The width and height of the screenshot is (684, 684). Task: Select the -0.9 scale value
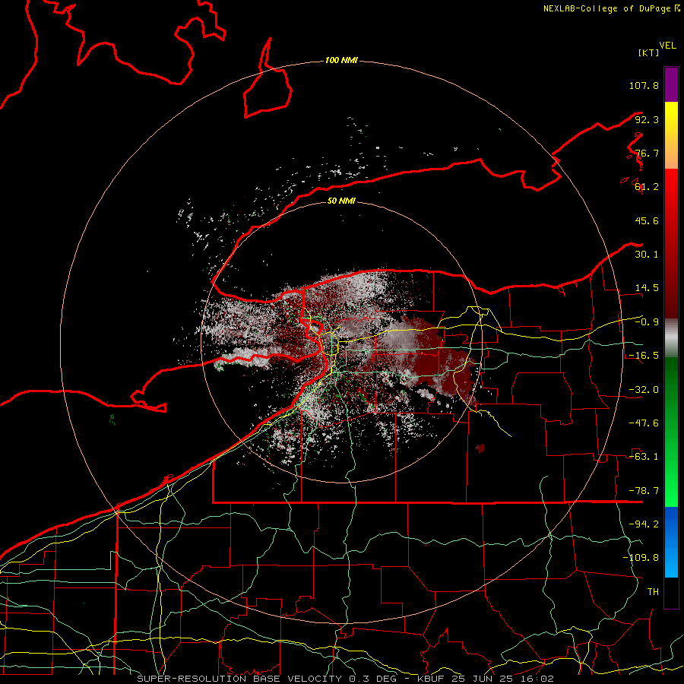click(x=647, y=322)
